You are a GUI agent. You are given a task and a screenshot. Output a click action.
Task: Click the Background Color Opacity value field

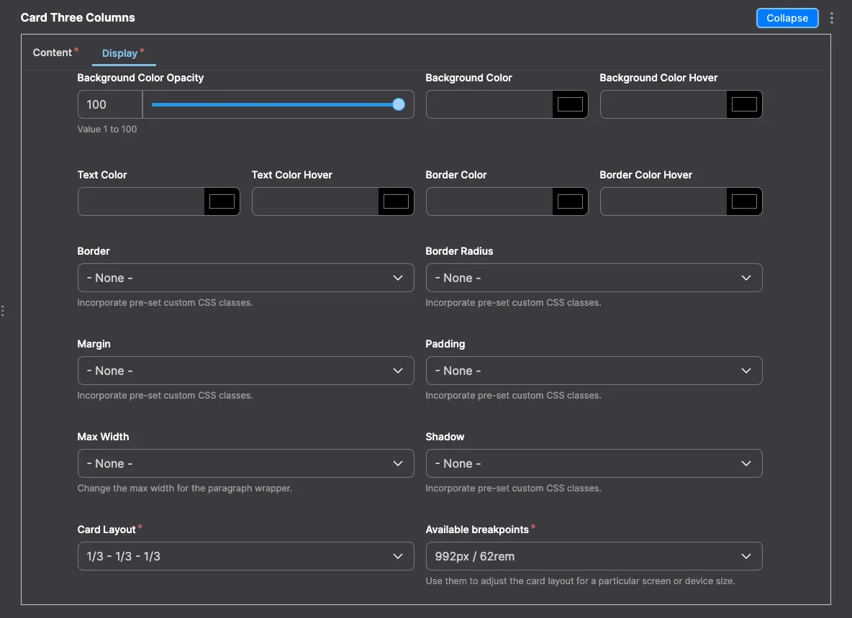[x=110, y=104]
